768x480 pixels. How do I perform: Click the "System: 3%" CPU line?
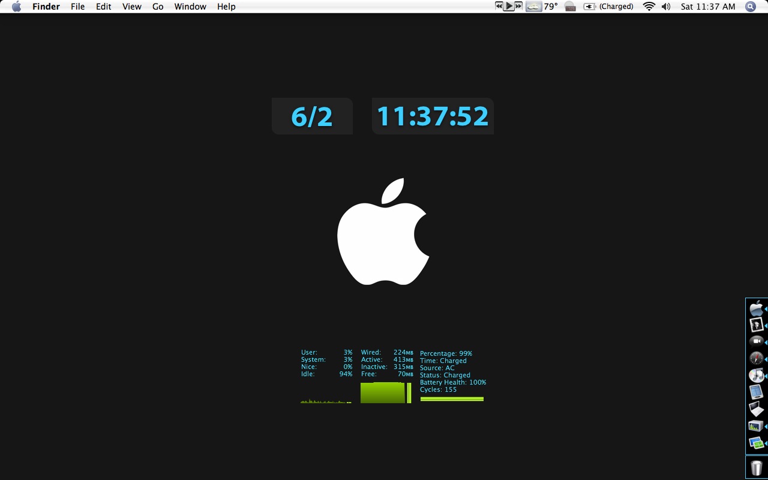pos(326,360)
